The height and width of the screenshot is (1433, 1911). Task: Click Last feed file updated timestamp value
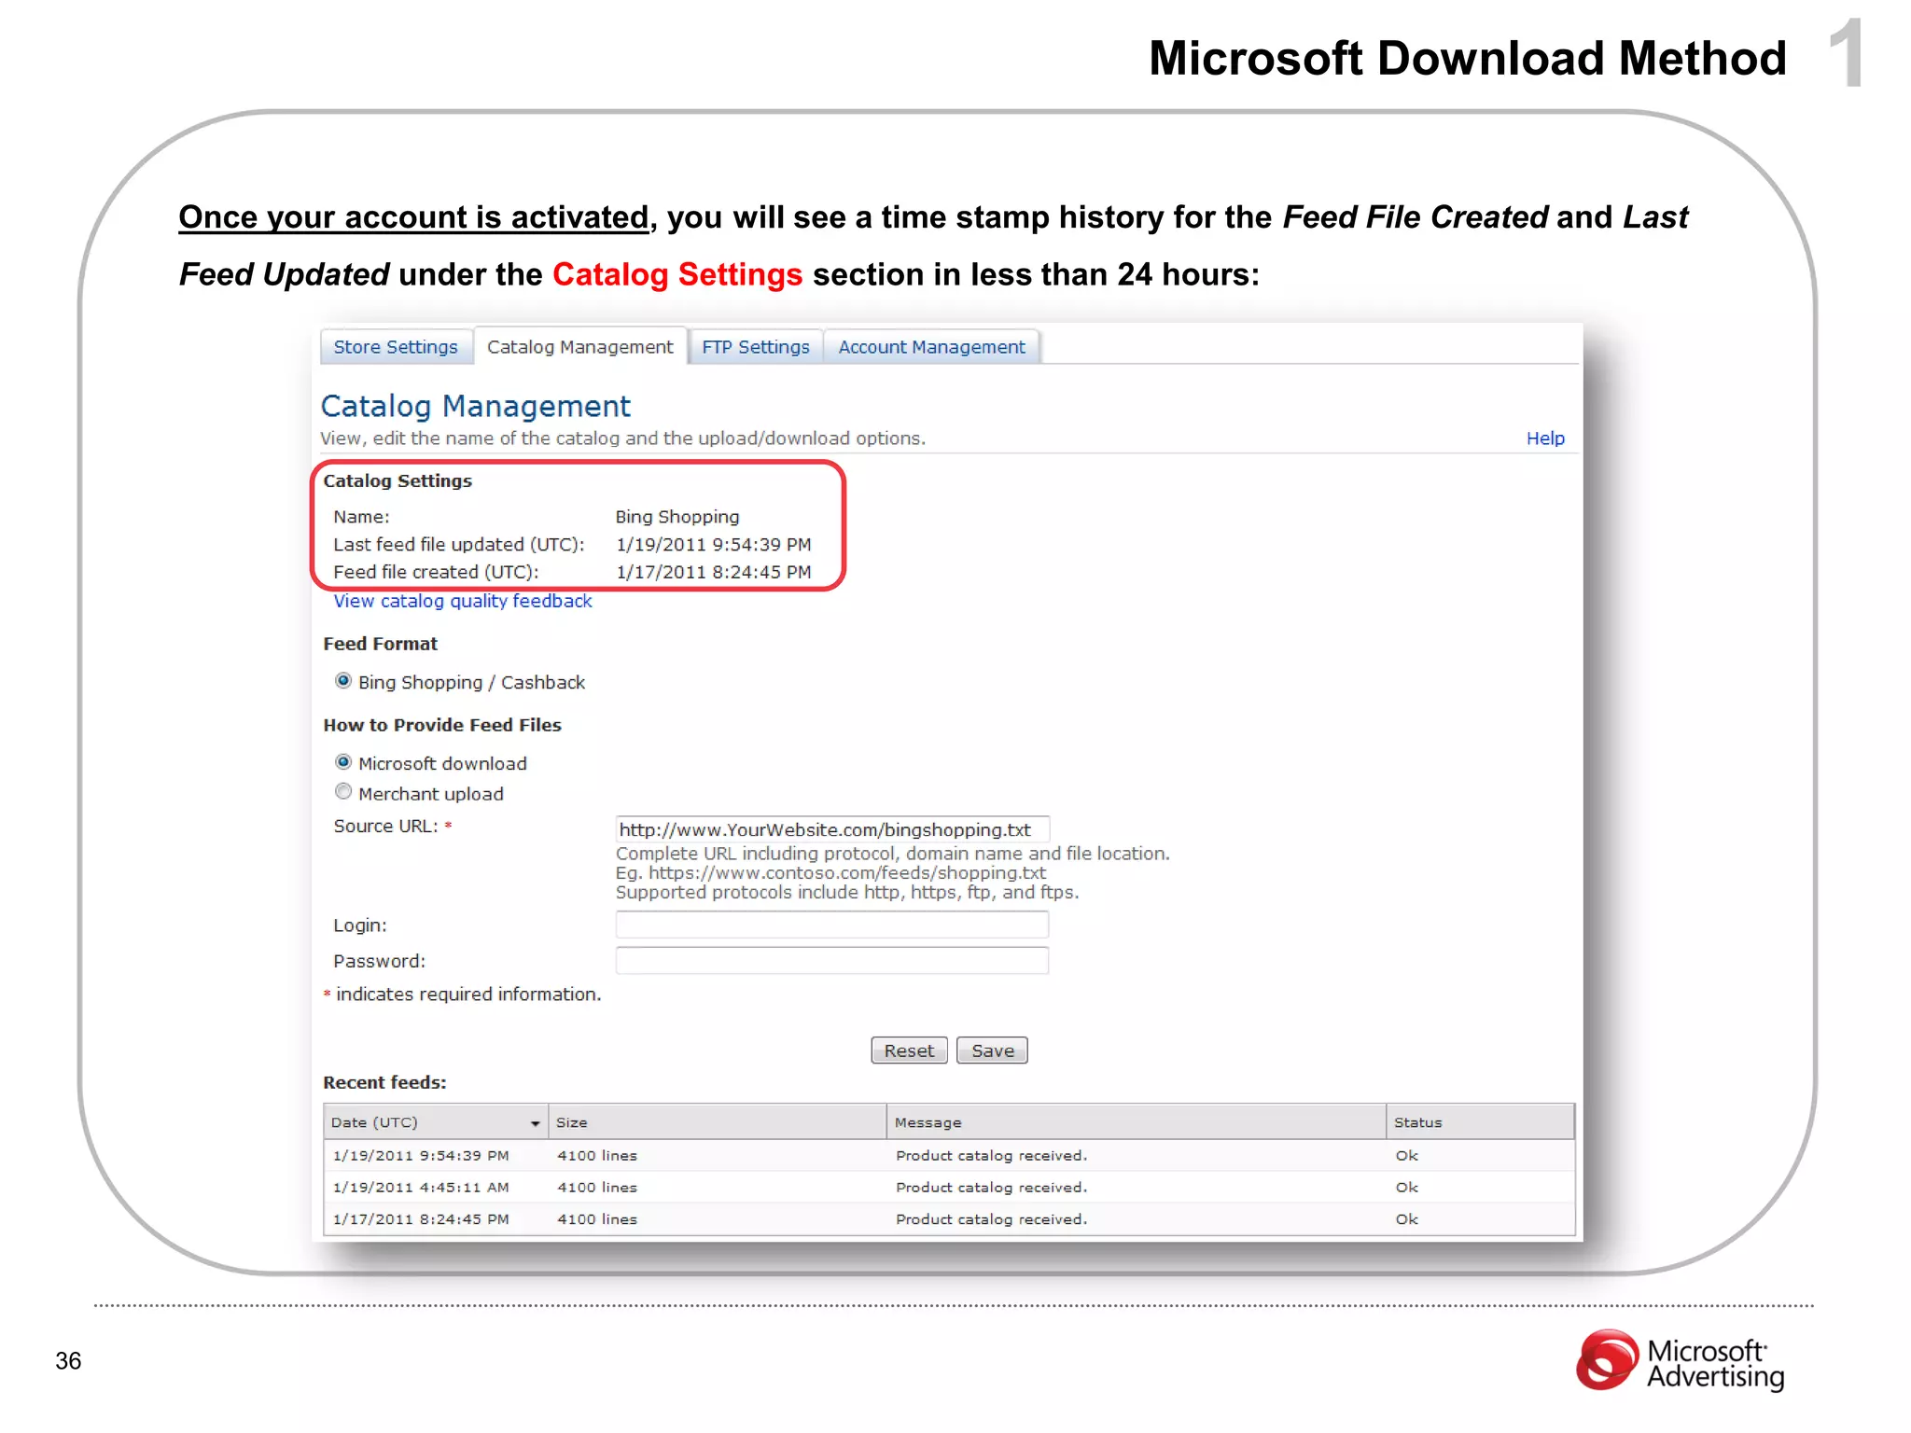(714, 545)
